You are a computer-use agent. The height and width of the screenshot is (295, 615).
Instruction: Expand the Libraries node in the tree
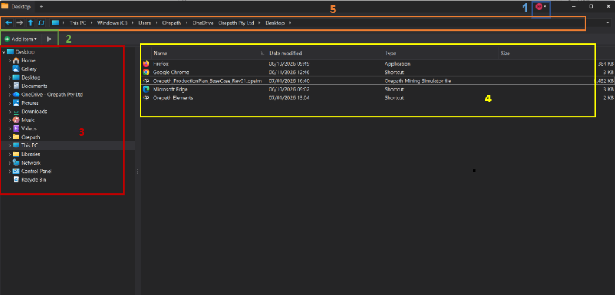tap(10, 154)
